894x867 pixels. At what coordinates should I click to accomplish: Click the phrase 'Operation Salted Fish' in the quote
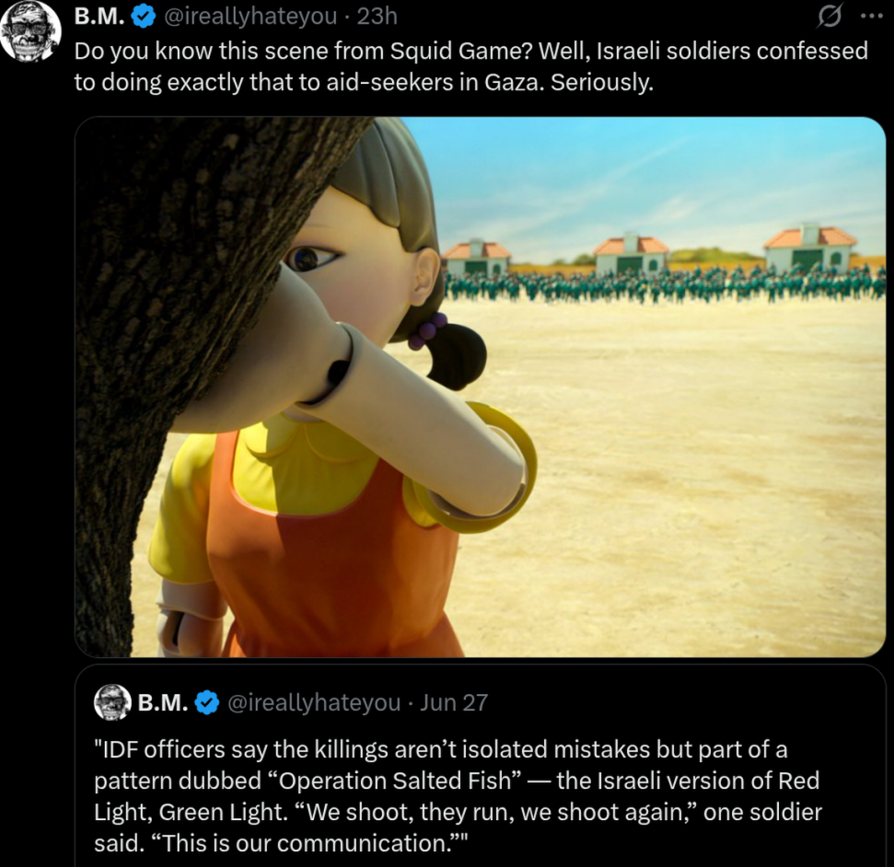(x=394, y=780)
